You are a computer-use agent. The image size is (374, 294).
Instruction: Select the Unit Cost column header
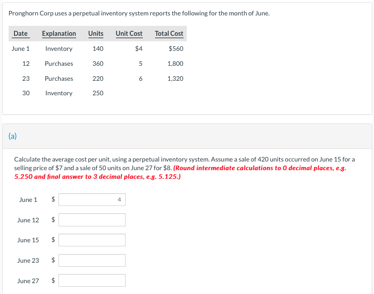(129, 33)
